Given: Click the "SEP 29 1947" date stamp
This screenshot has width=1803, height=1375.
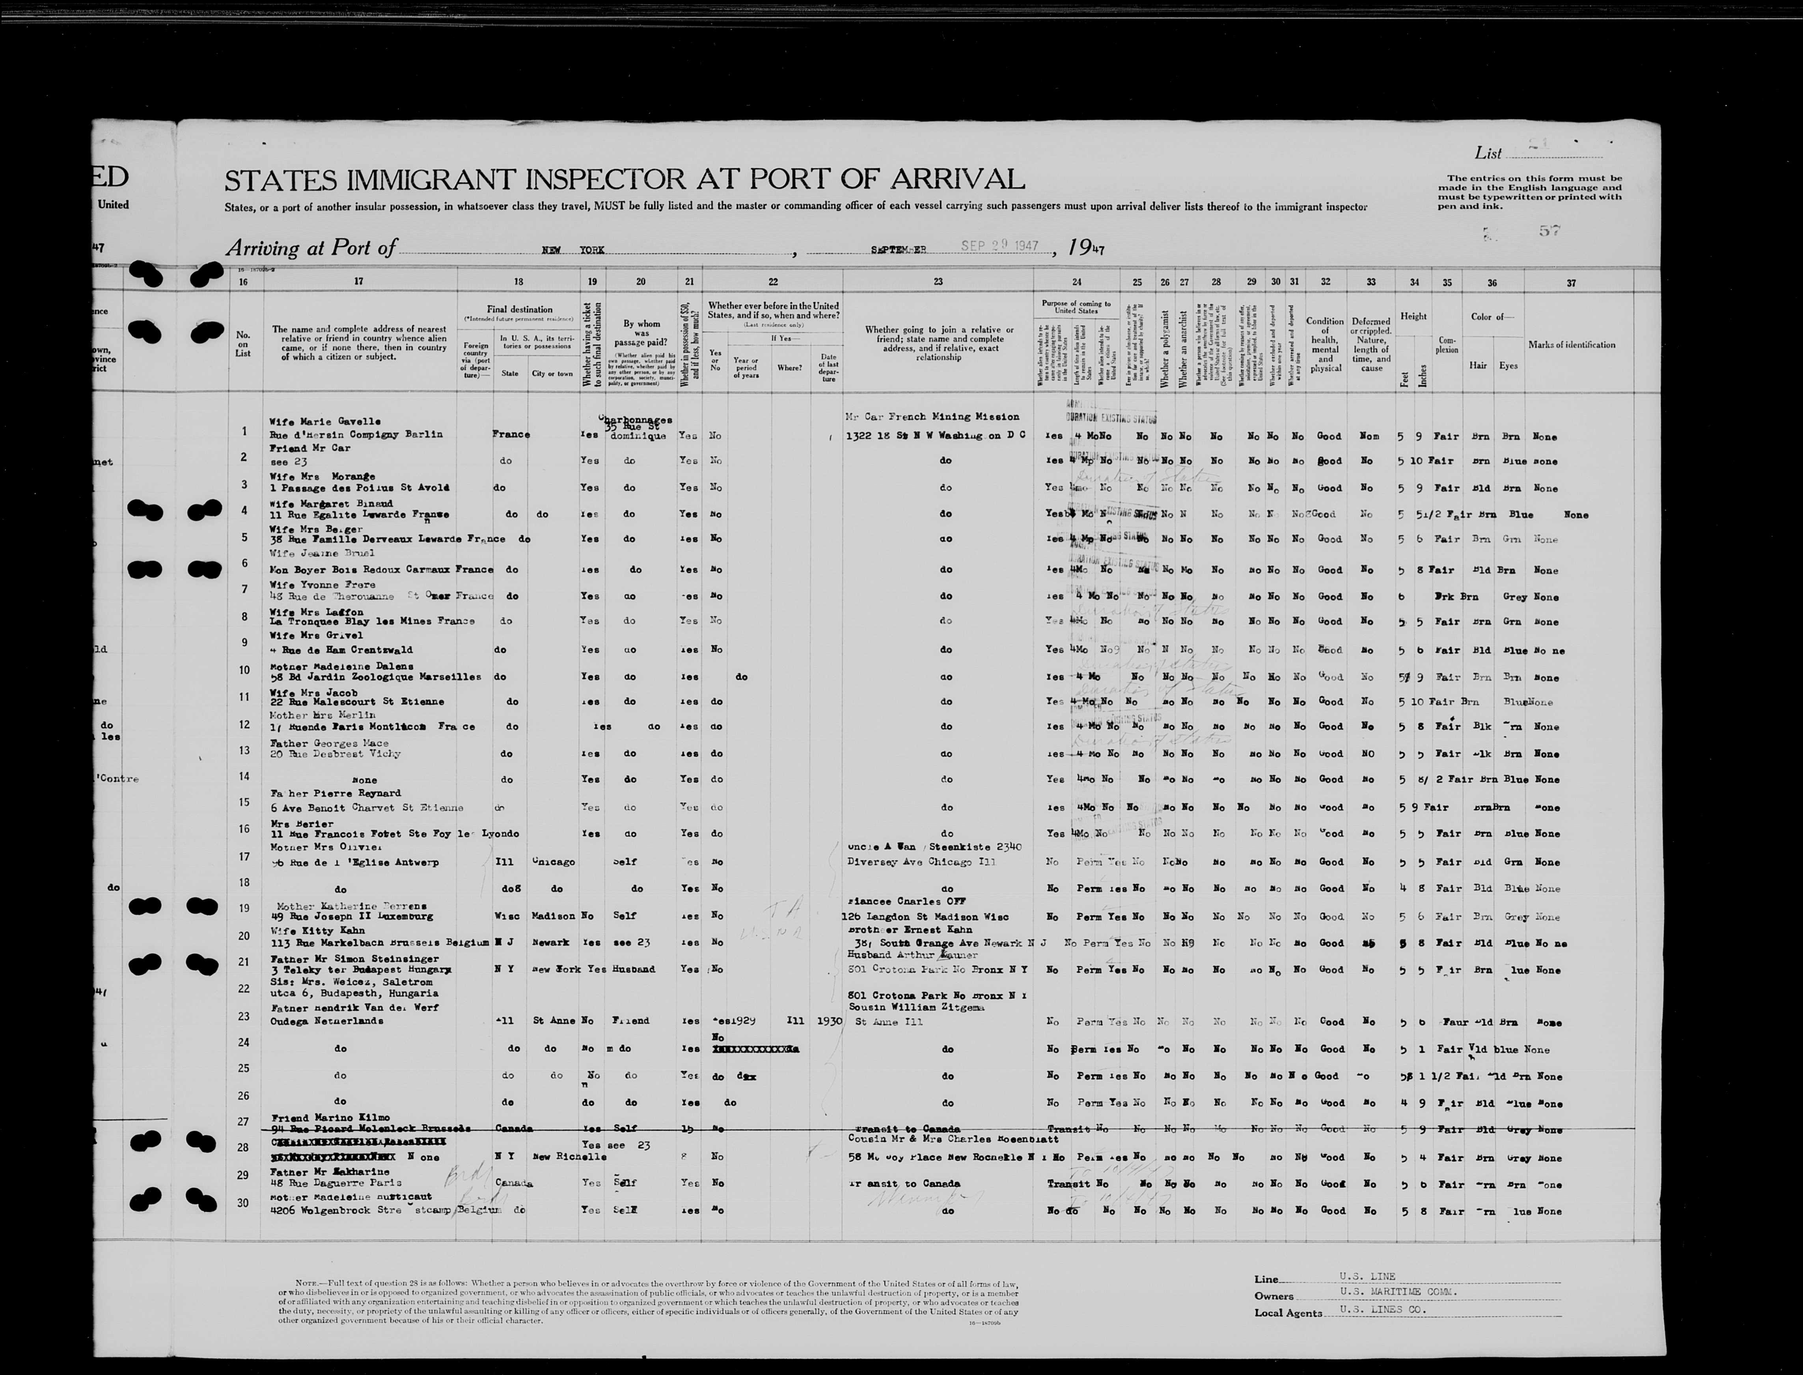Looking at the screenshot, I should pyautogui.click(x=999, y=246).
